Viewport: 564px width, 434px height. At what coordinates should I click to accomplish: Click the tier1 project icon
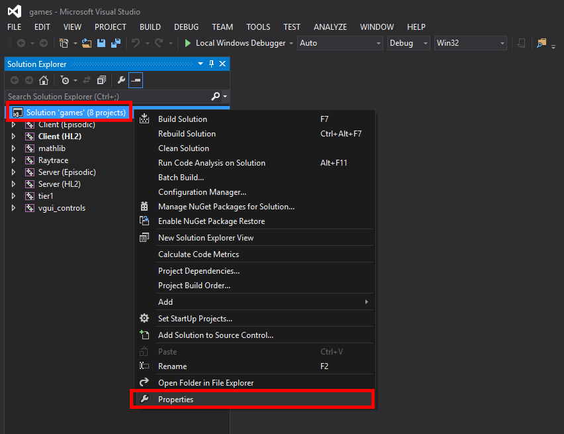(30, 196)
